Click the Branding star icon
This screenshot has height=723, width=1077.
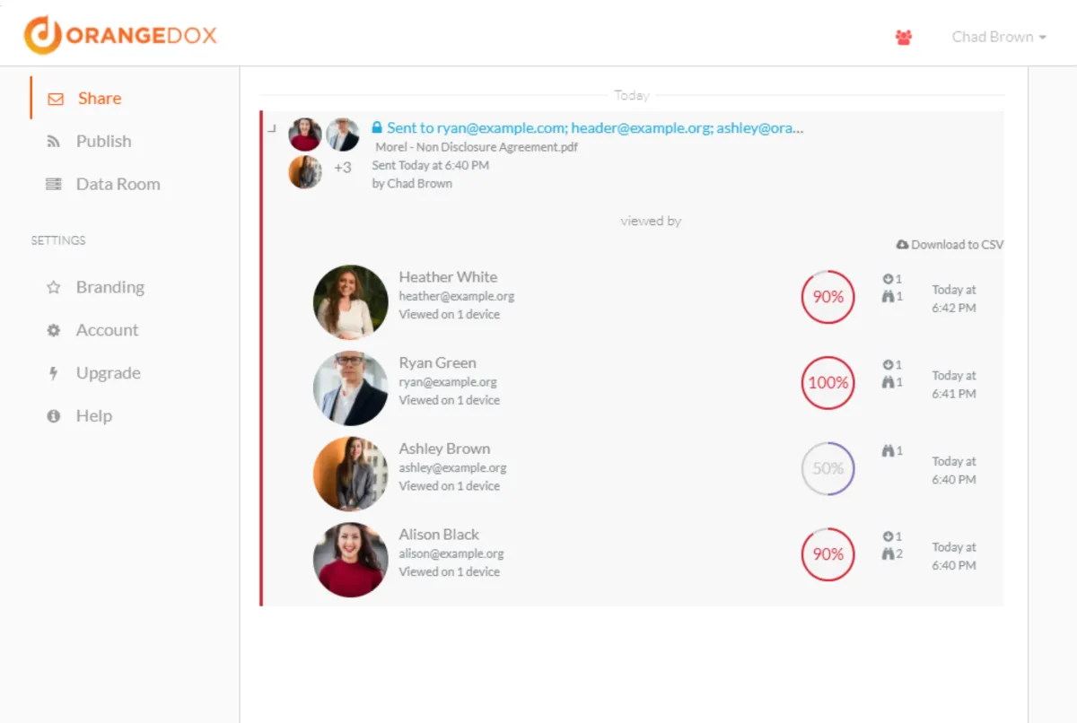point(54,286)
